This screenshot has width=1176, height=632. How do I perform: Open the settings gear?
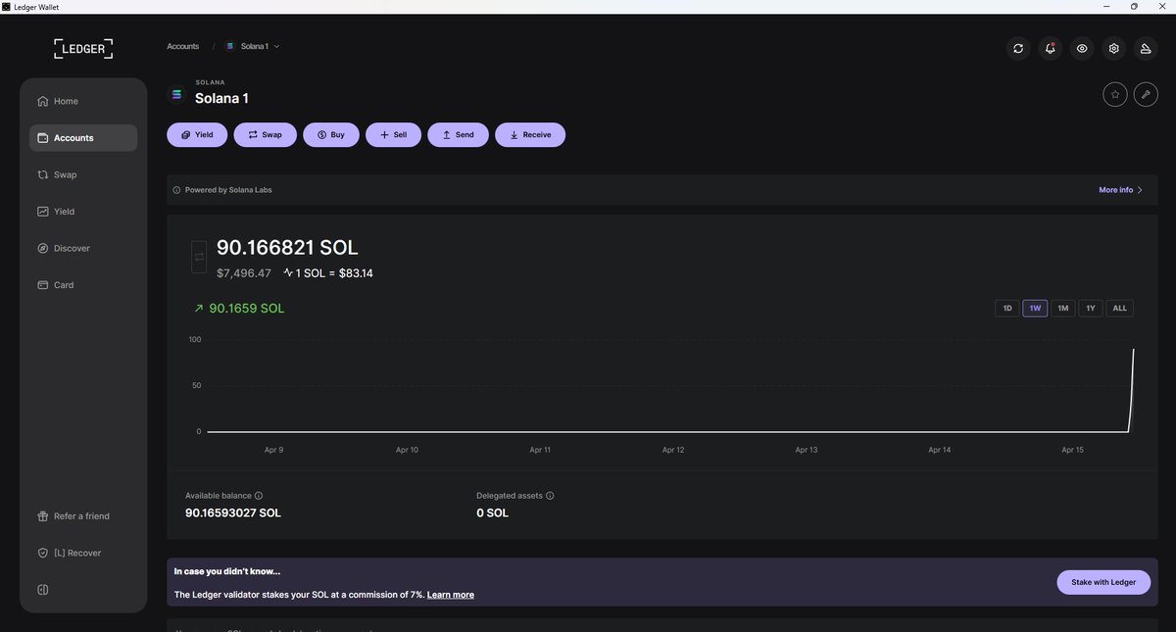[x=1114, y=48]
